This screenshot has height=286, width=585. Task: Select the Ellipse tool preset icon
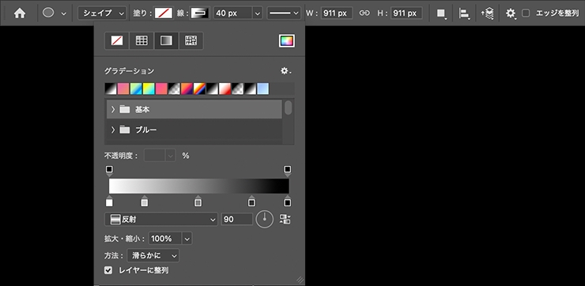click(x=48, y=13)
